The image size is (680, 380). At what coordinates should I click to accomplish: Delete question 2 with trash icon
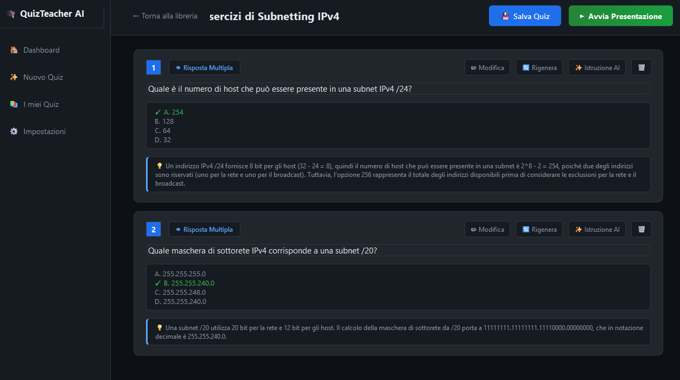click(x=641, y=230)
